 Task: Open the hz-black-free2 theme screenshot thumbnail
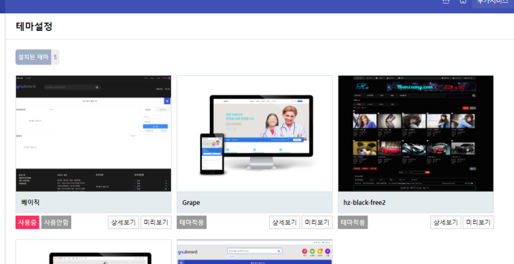coord(416,133)
